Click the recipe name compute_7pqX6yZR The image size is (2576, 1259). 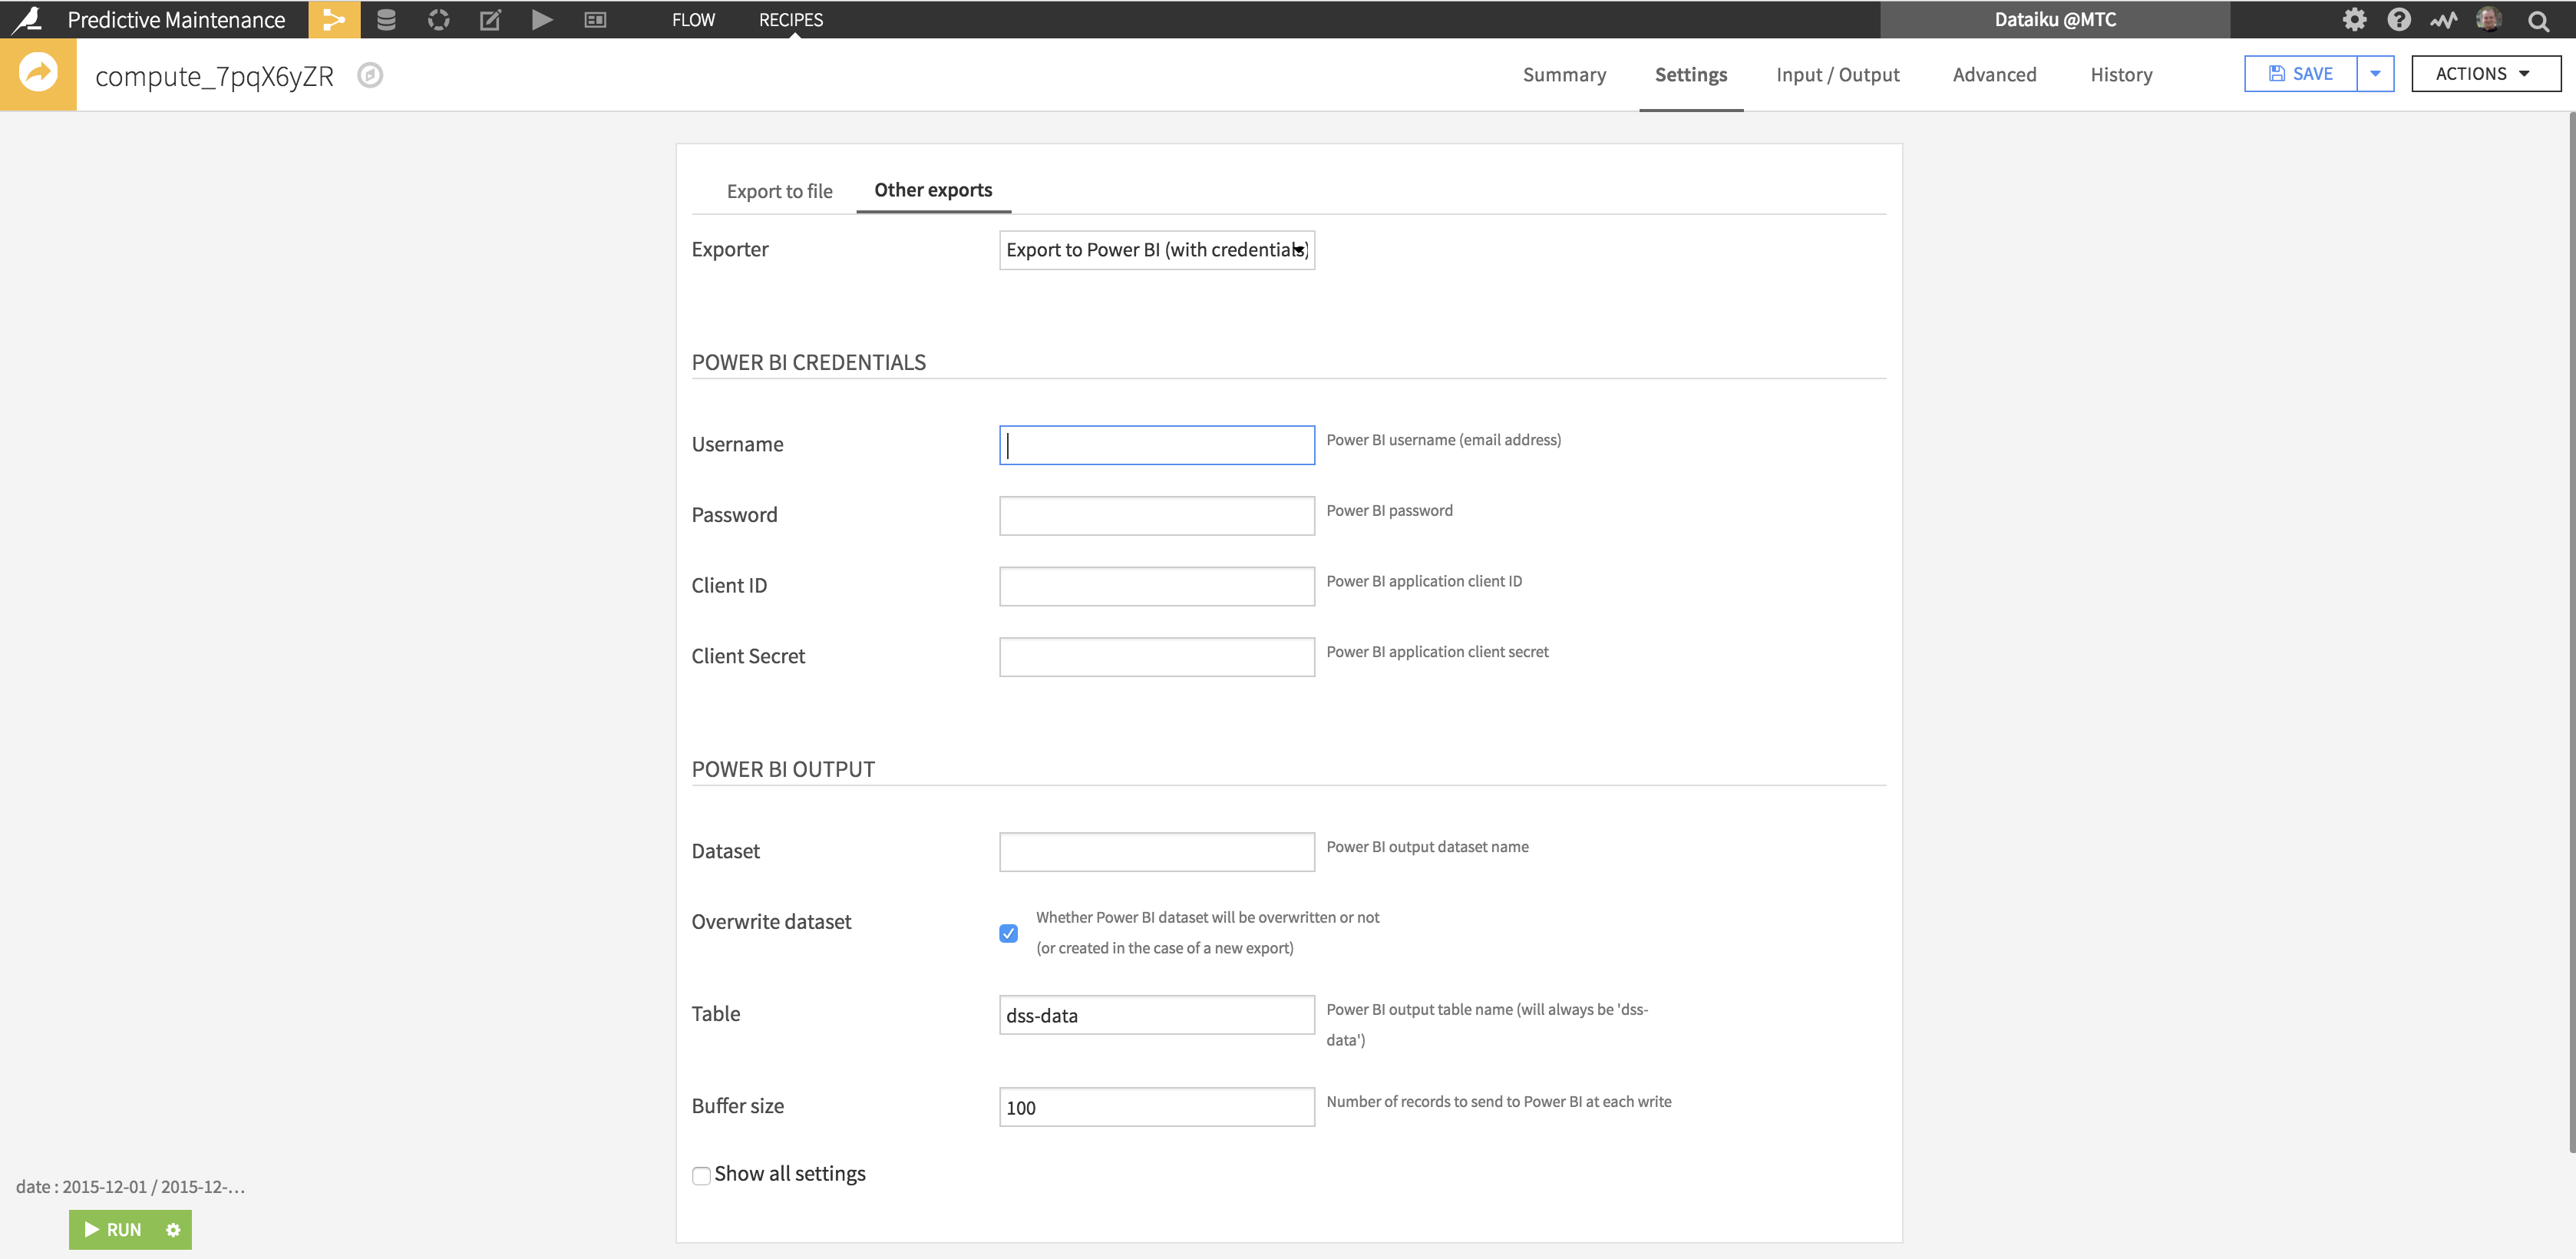(214, 76)
